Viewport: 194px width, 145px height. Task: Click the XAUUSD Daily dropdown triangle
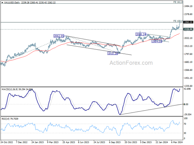(x=2, y=3)
